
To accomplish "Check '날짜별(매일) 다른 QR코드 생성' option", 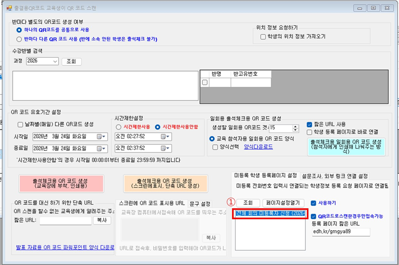I will [x=21, y=124].
